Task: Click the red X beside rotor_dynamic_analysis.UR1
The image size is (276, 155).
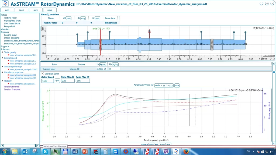Action: tap(8, 75)
